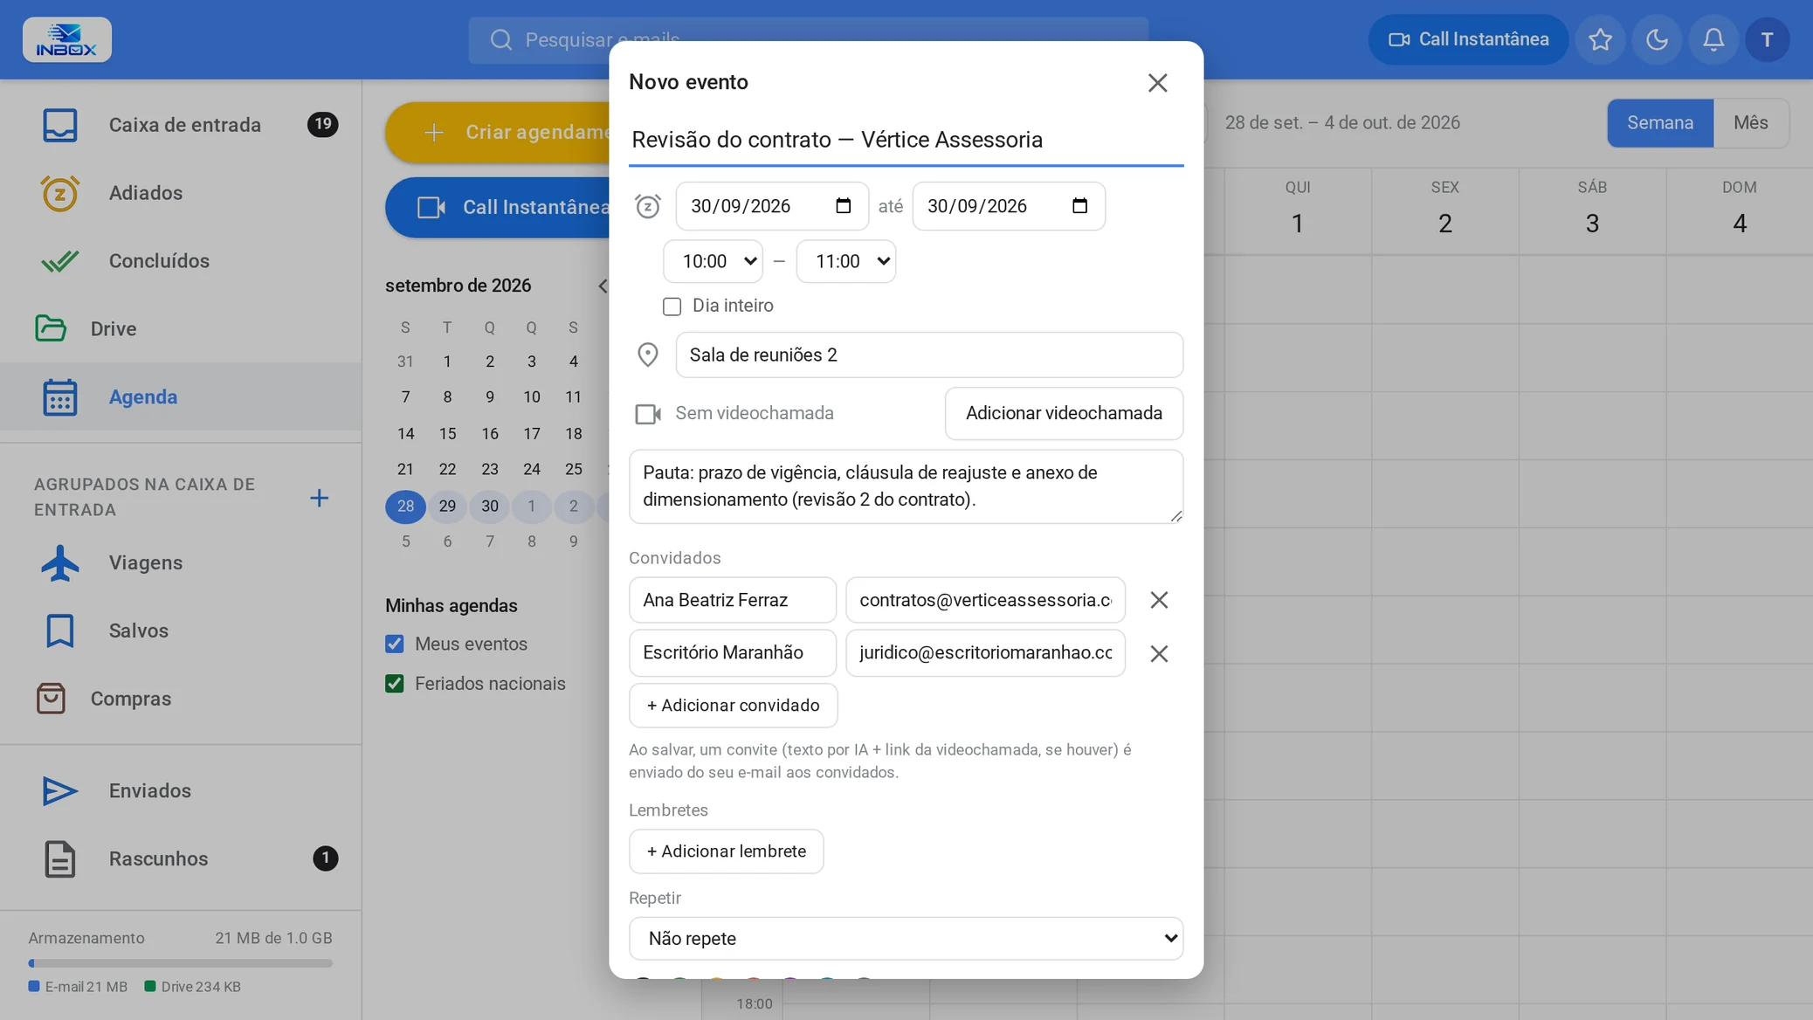Image resolution: width=1813 pixels, height=1020 pixels.
Task: Select day 29 in mini calendar
Action: 447,507
